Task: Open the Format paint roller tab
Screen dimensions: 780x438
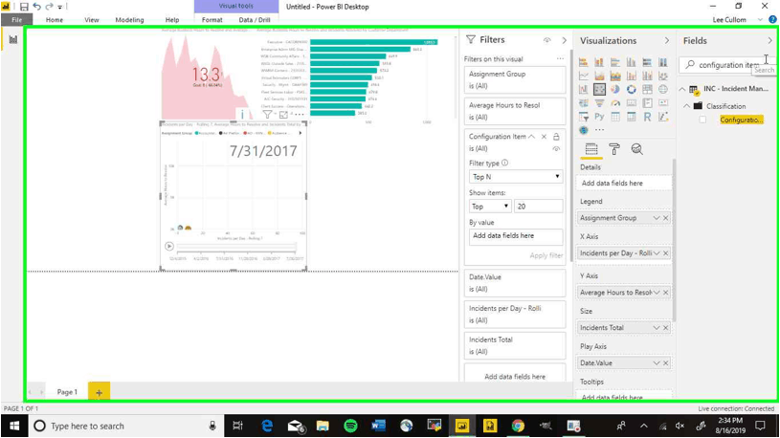Action: (x=614, y=148)
